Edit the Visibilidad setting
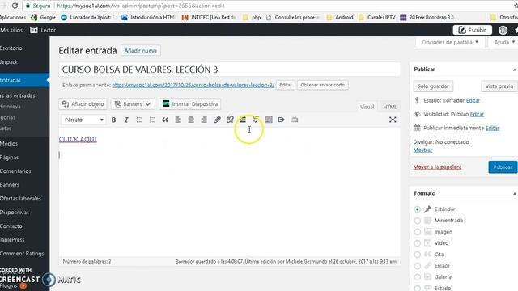Image resolution: width=518 pixels, height=291 pixels. pos(477,114)
